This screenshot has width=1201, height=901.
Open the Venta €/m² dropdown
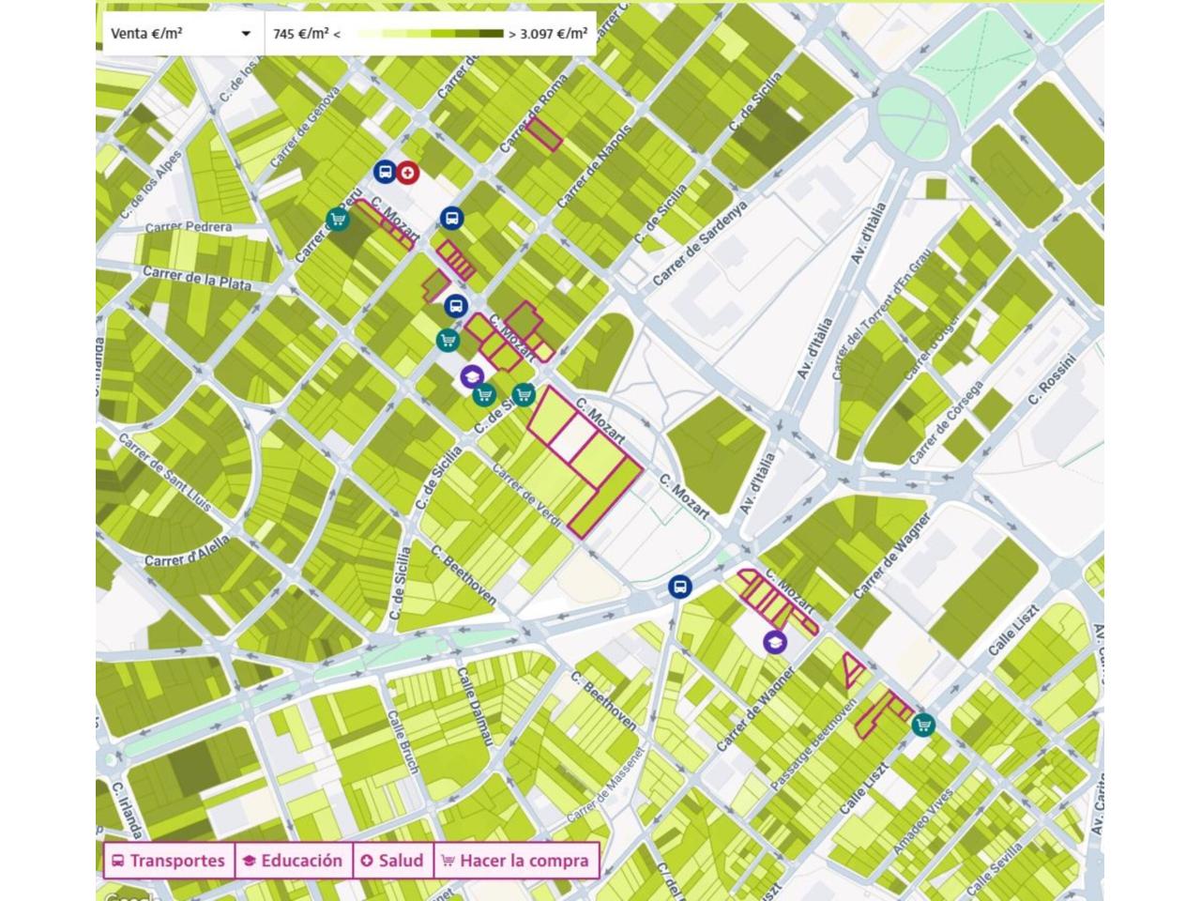[x=181, y=34]
